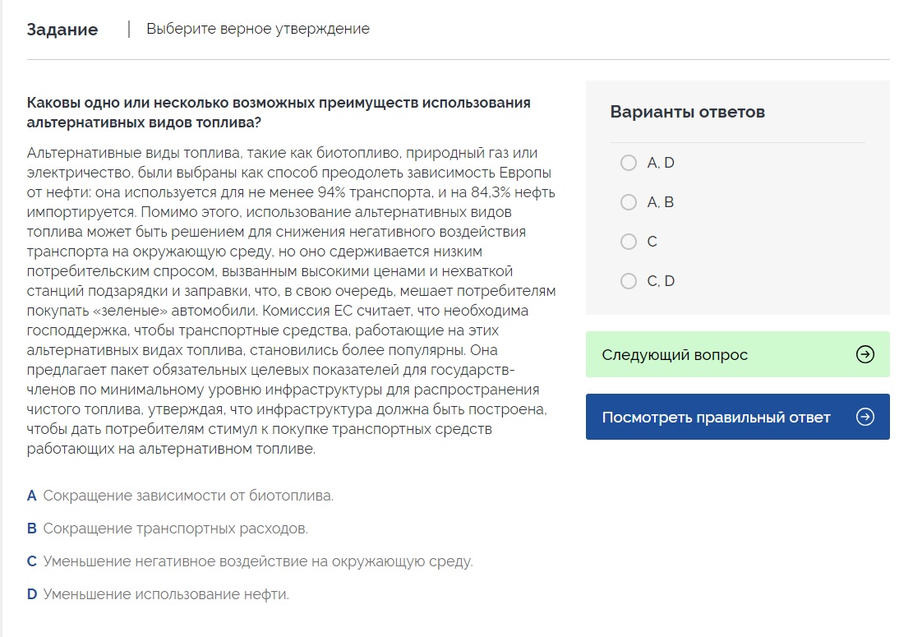Click statement D Уменьшение использование нефти
Viewport: 913px width, 637px height.
click(x=166, y=594)
